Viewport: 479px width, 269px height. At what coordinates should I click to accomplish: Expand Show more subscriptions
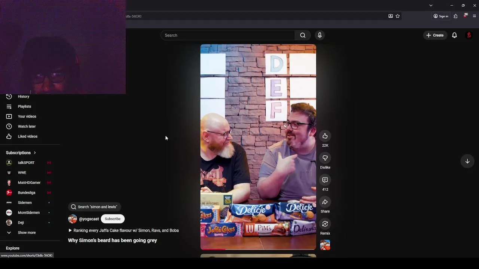click(x=27, y=232)
